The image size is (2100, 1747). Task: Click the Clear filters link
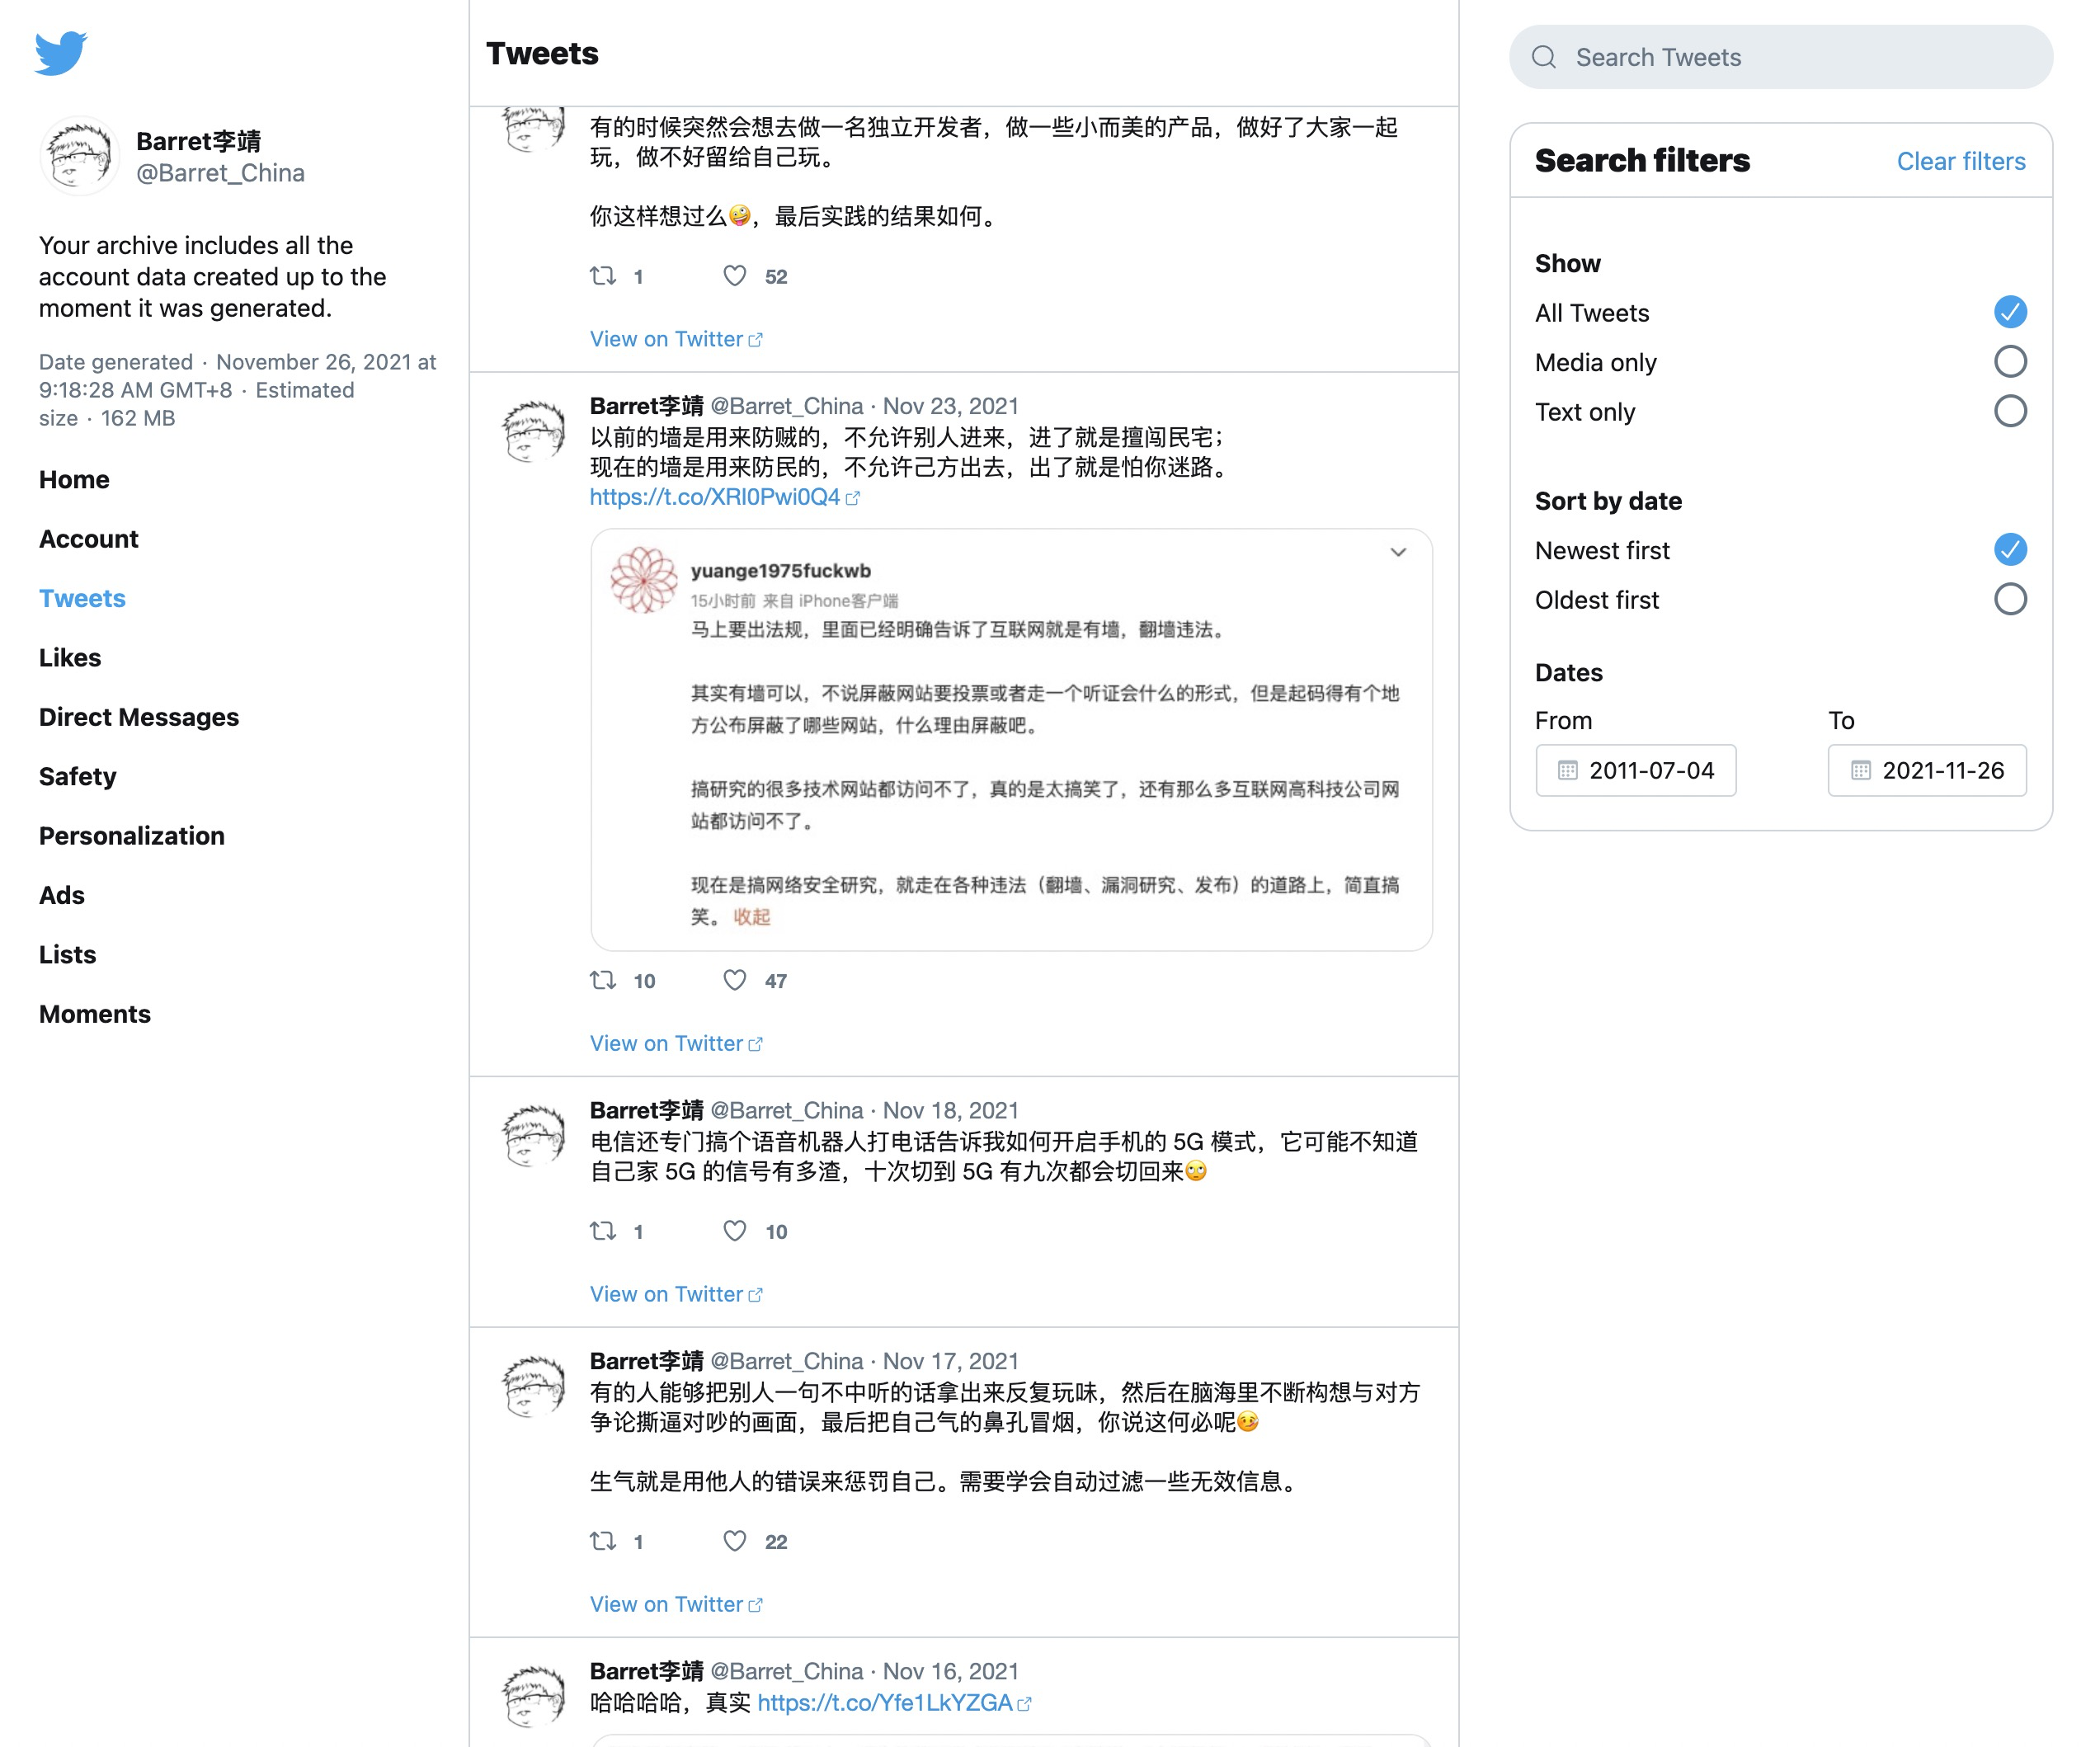click(1960, 161)
